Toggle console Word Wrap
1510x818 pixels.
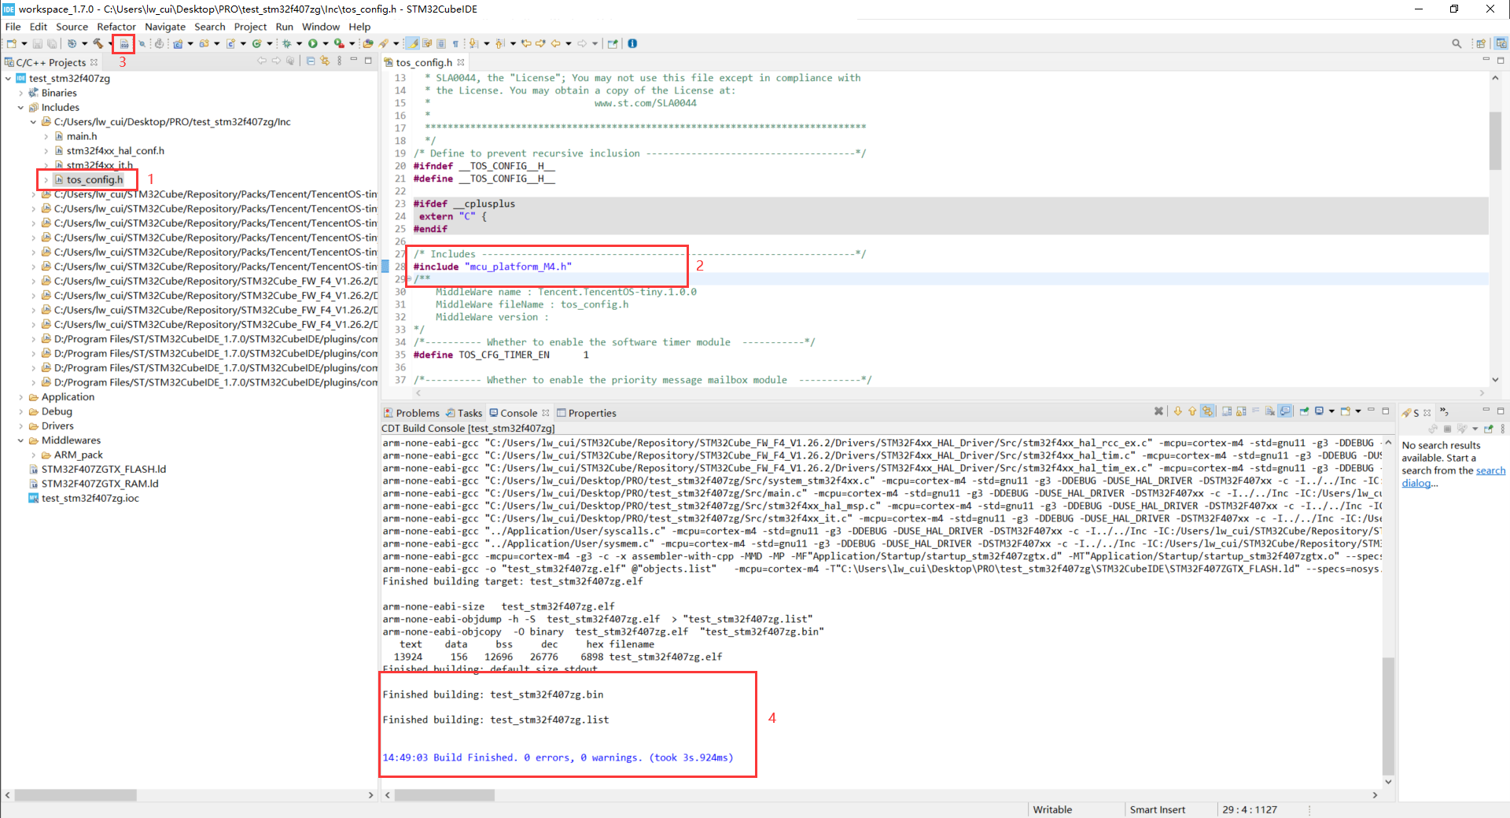(x=1256, y=411)
